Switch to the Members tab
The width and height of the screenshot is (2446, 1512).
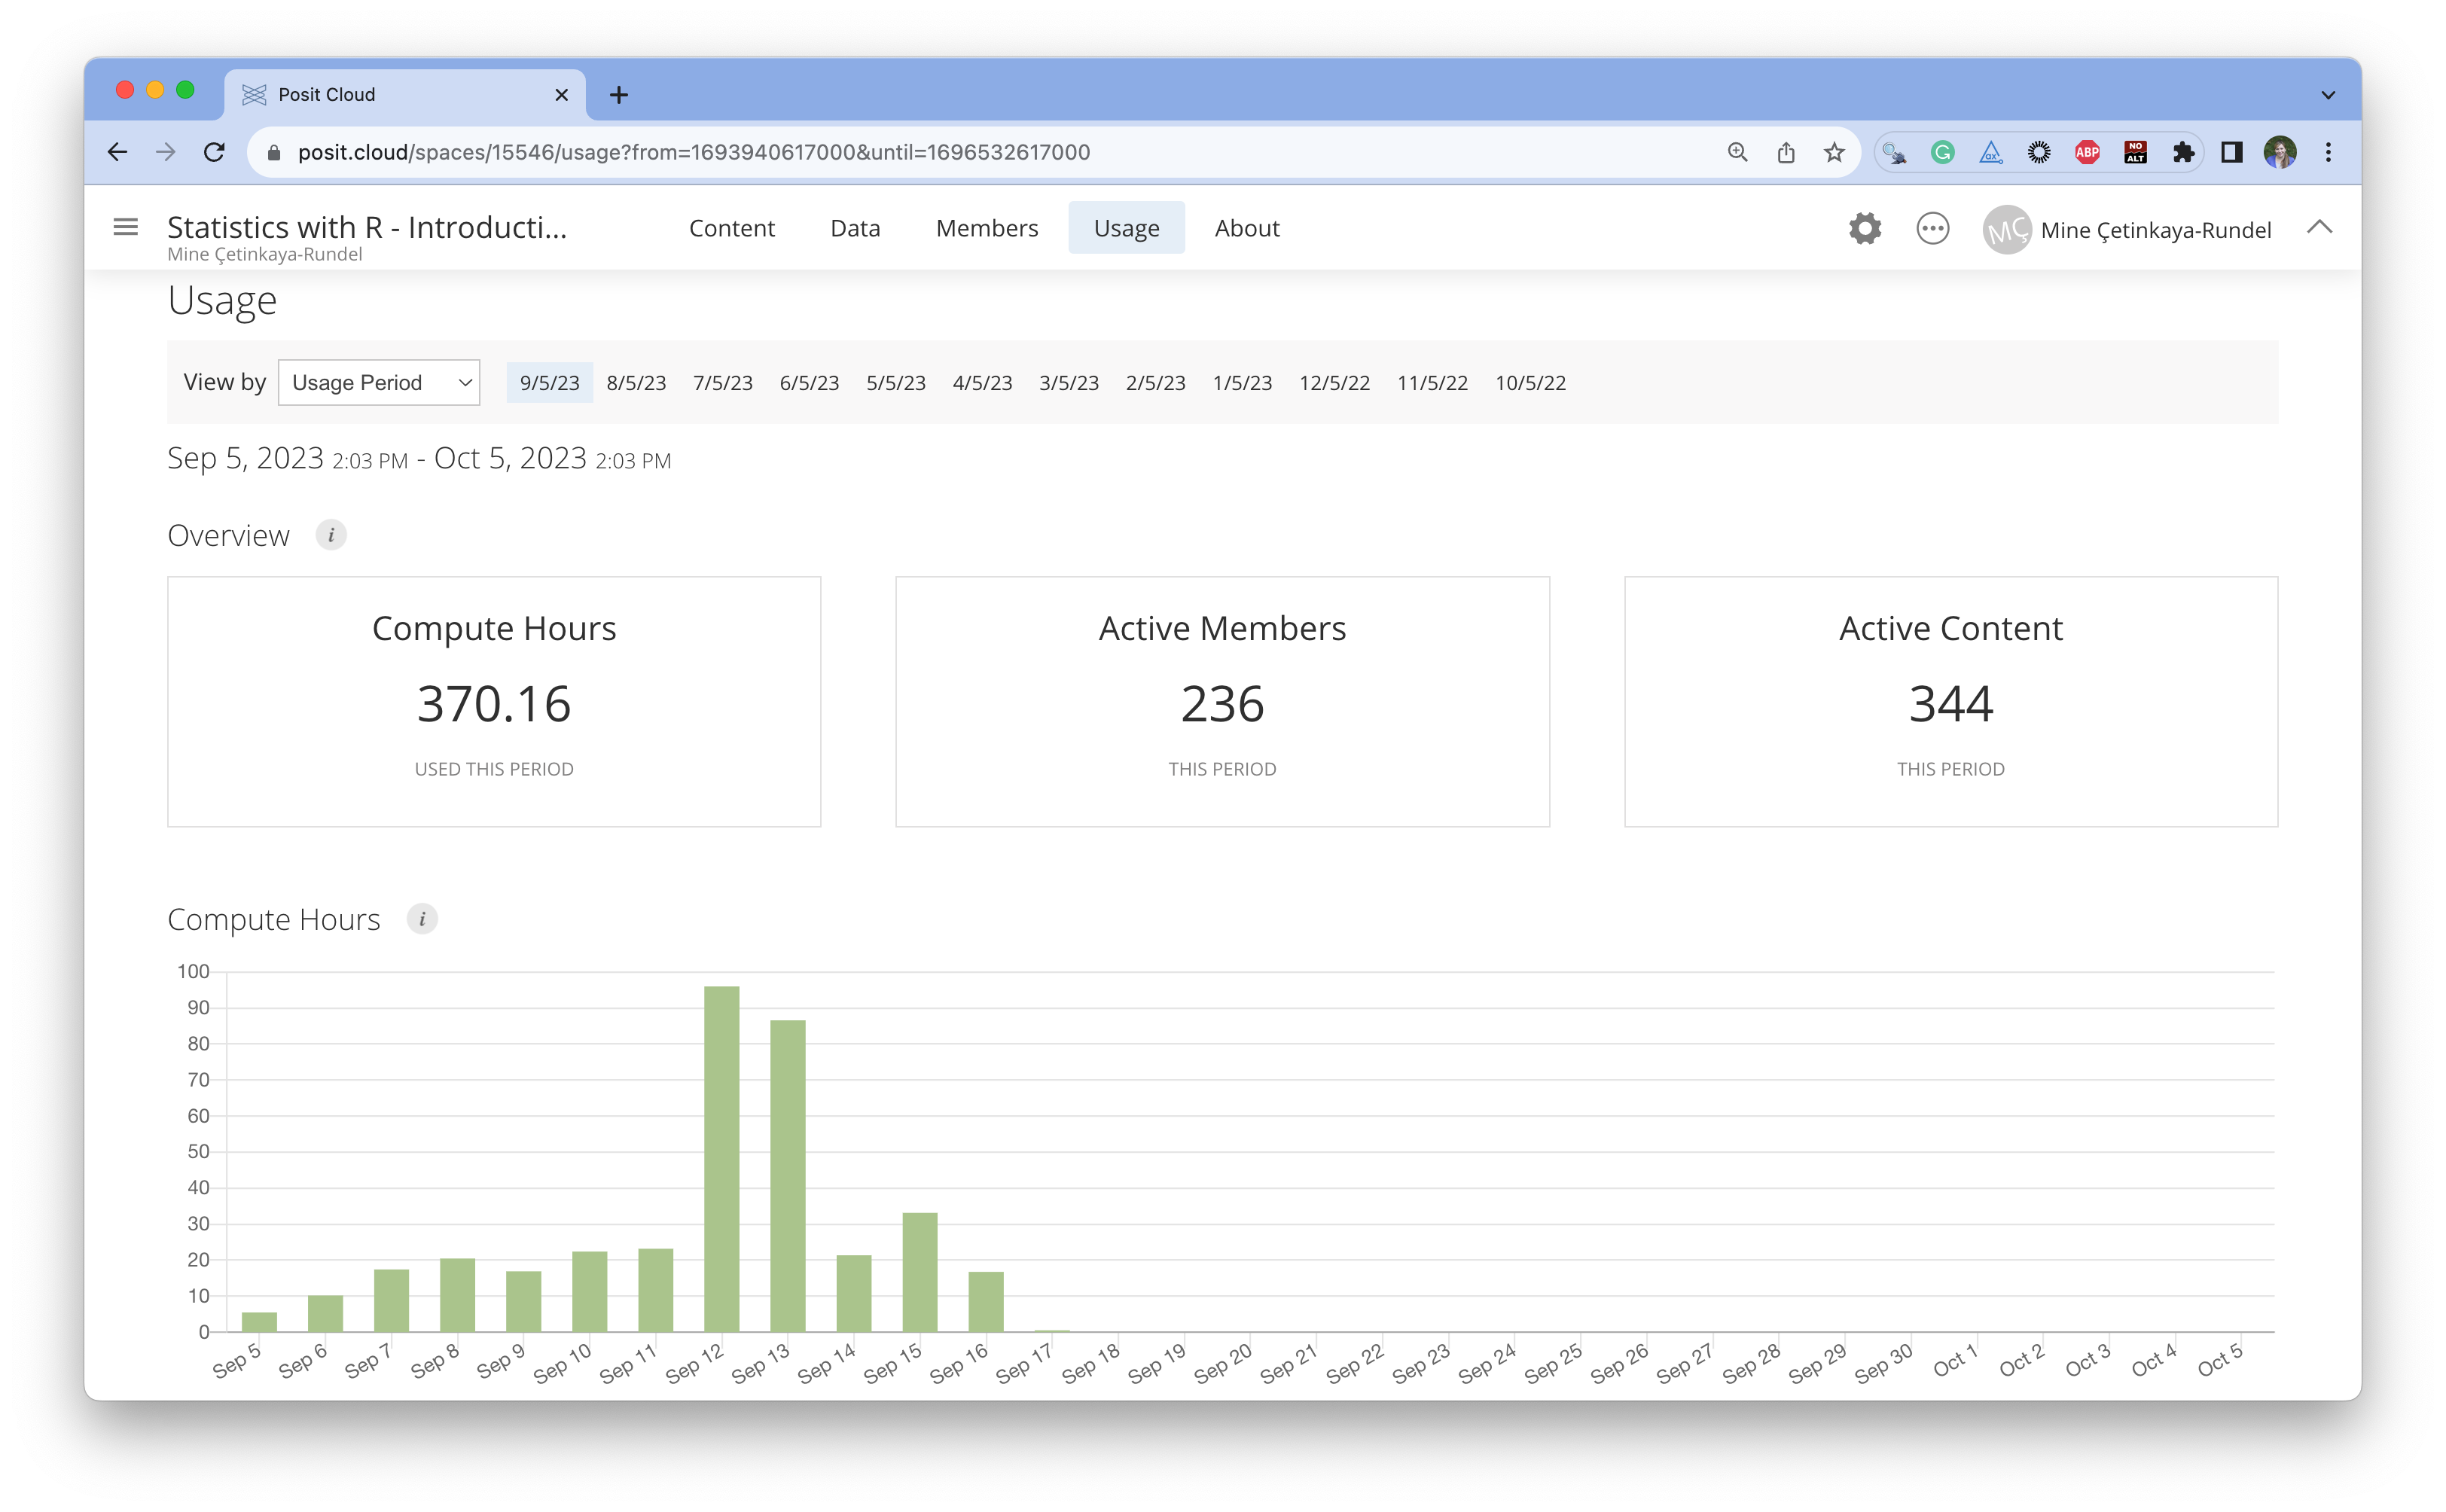click(986, 228)
